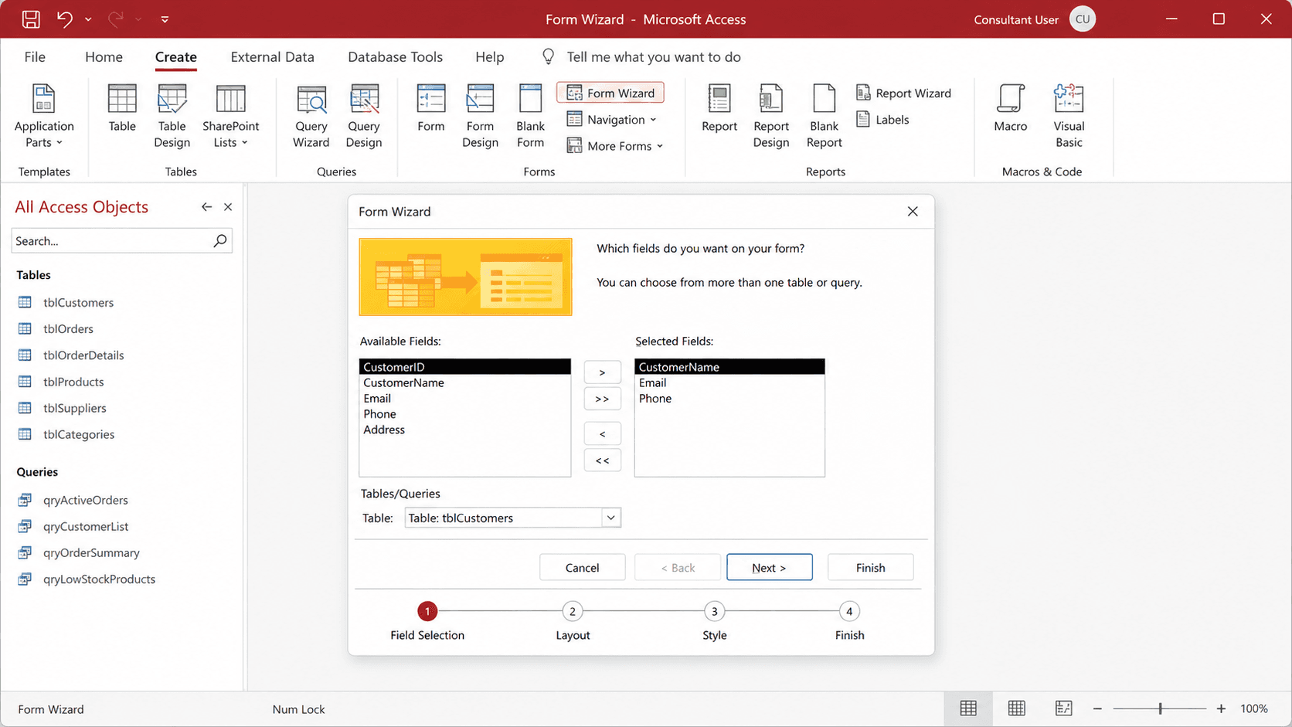Create a new Table from ribbon

(x=122, y=108)
